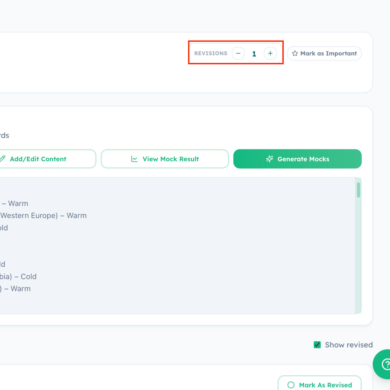Click the star icon in Mark as Important
Viewport: 390px width, 390px height.
[295, 53]
